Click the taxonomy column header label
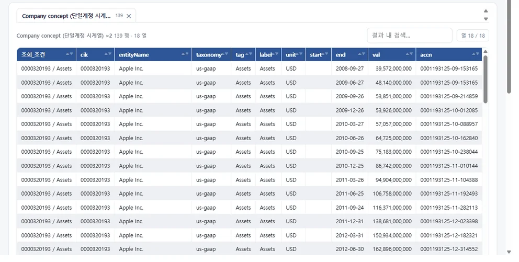Image resolution: width=519 pixels, height=262 pixels. pyautogui.click(x=209, y=55)
